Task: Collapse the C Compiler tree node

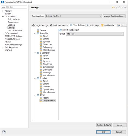Action: (x=35, y=53)
